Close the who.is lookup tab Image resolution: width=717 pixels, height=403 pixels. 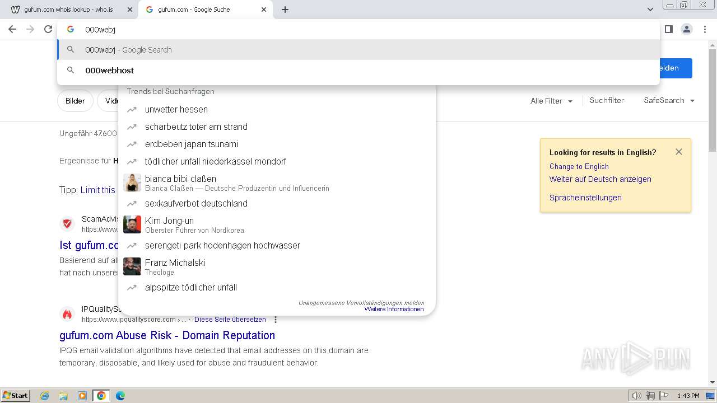pyautogui.click(x=129, y=10)
